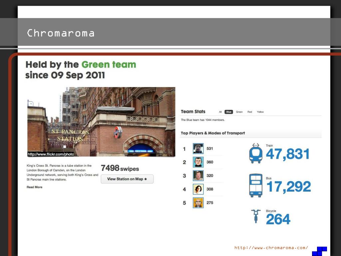Viewport: 341px width, 256px height.
Task: Select the All team stats tab
Action: (x=220, y=112)
